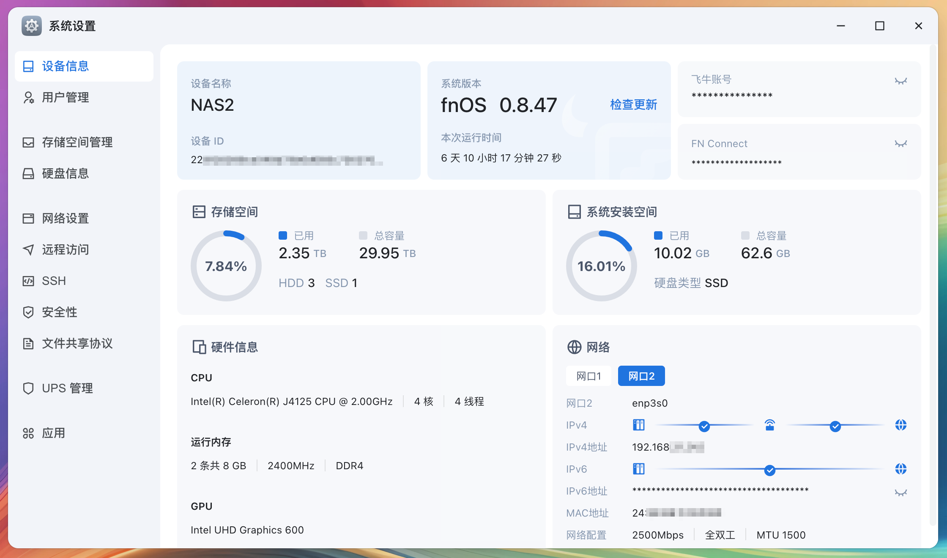Open 硬盘信息 in the sidebar
This screenshot has width=947, height=558.
click(84, 174)
